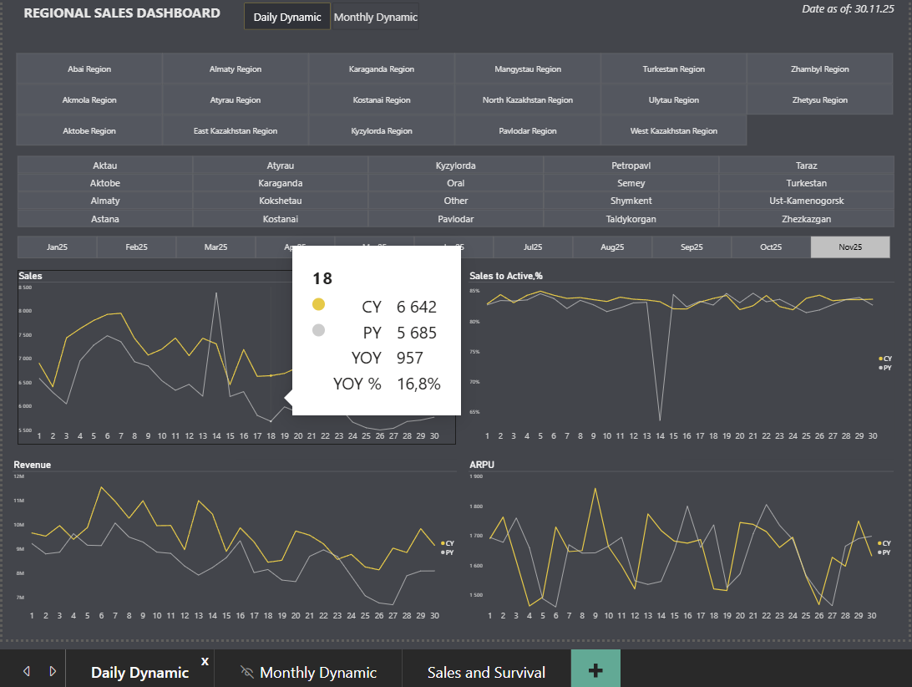Click the next page arrow in bottom bar

pos(53,671)
